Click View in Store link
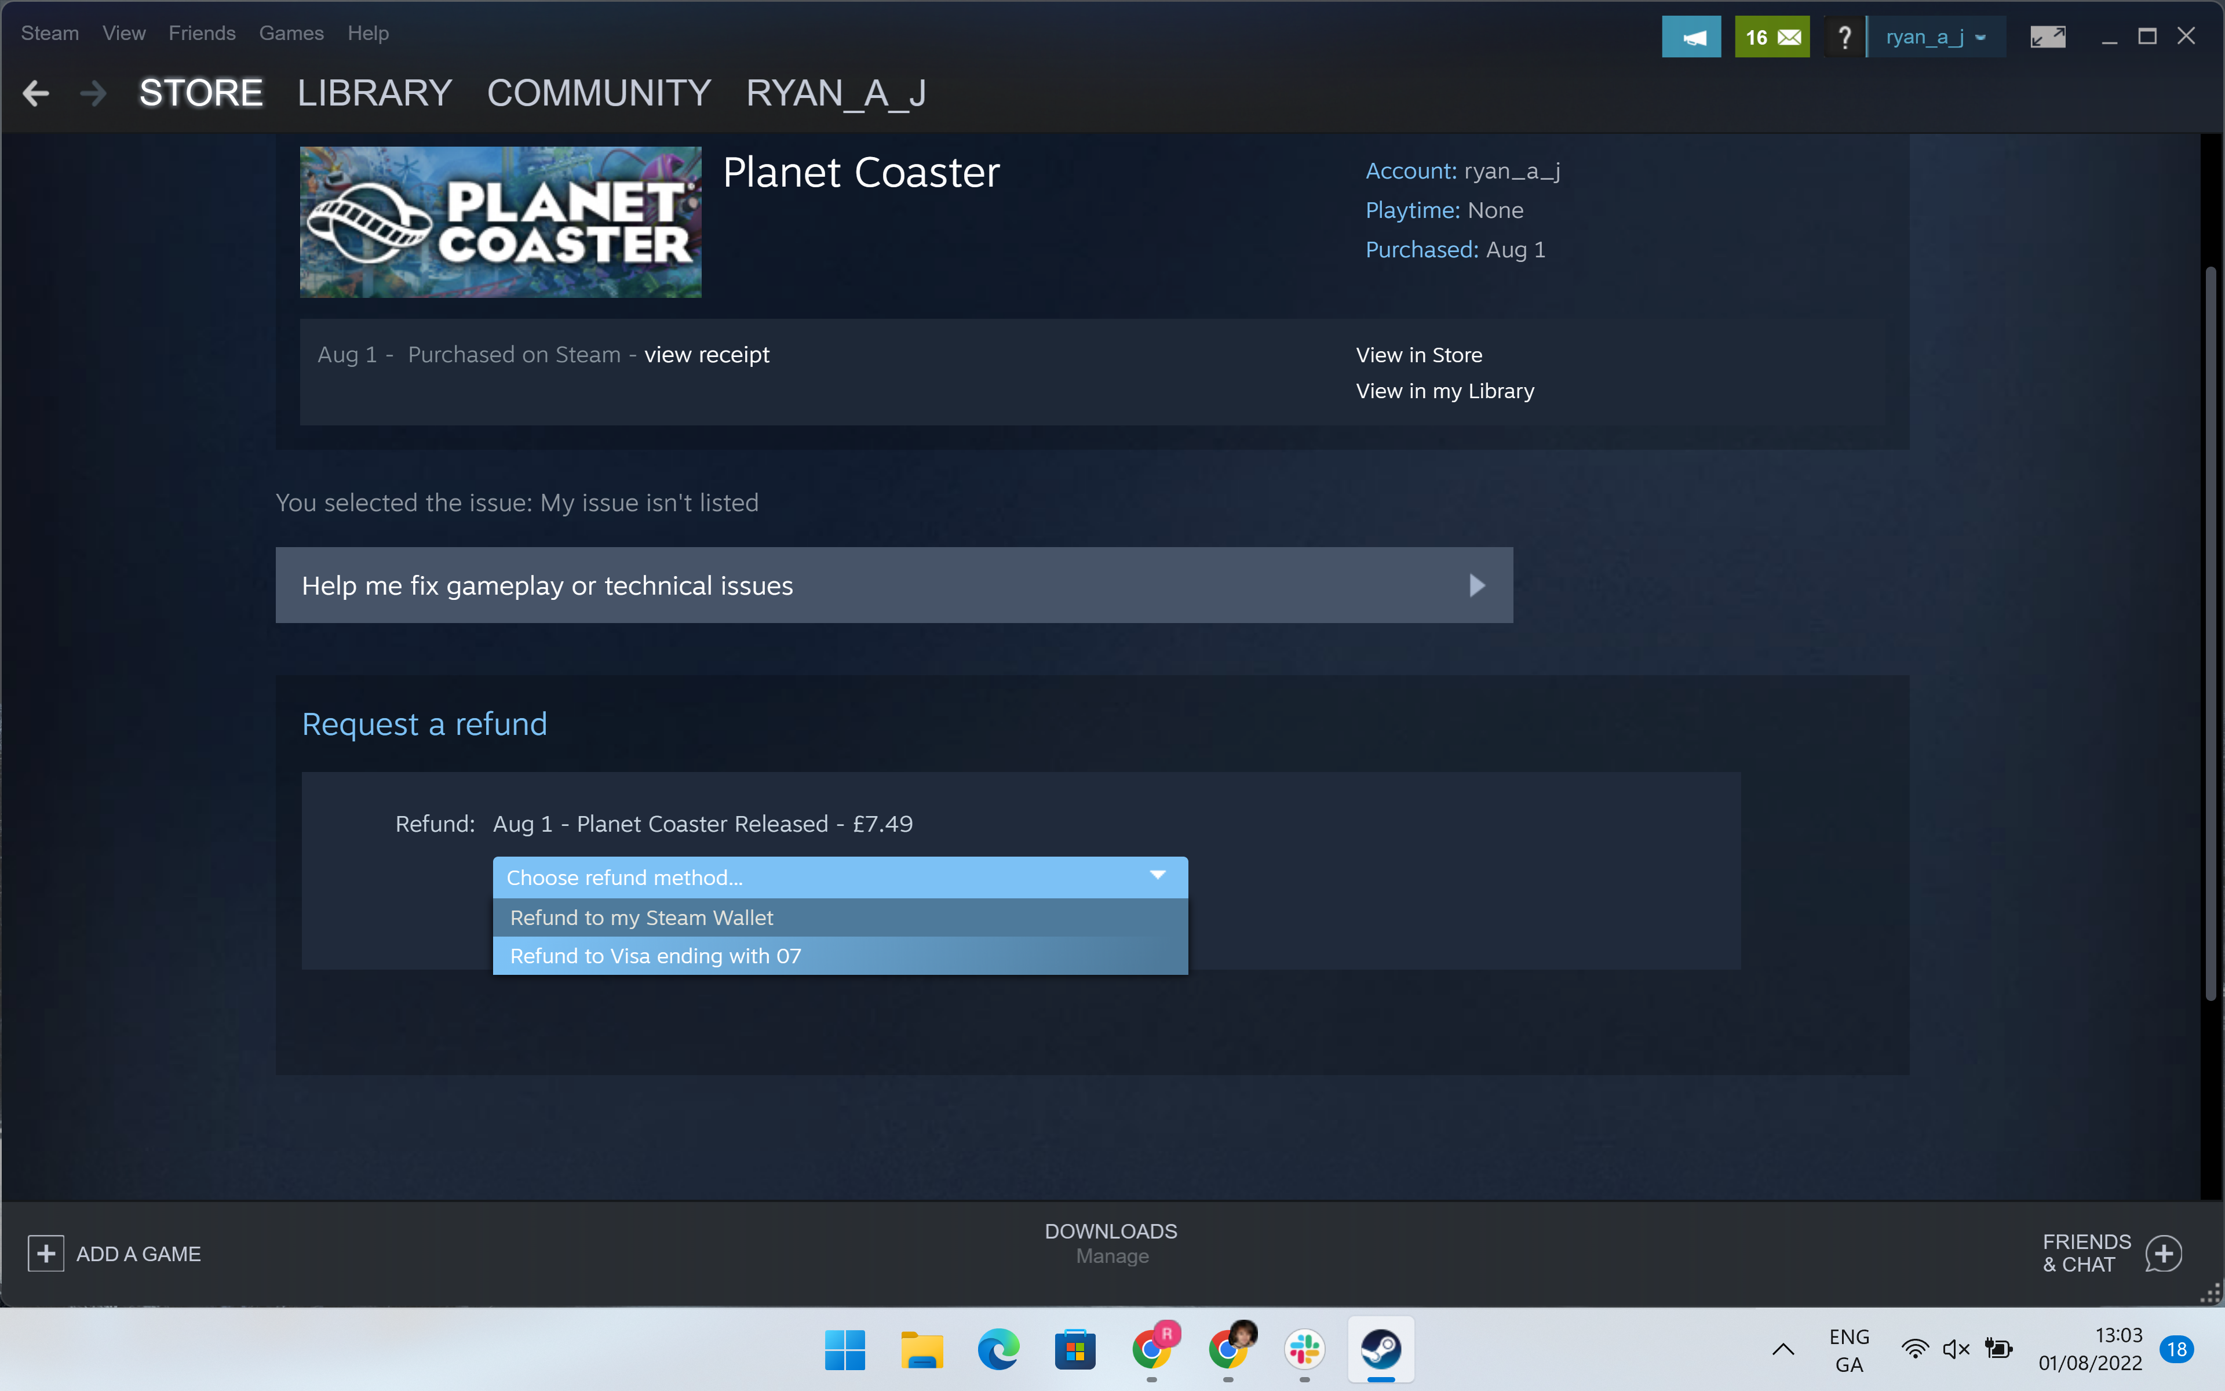The height and width of the screenshot is (1391, 2225). (1418, 355)
